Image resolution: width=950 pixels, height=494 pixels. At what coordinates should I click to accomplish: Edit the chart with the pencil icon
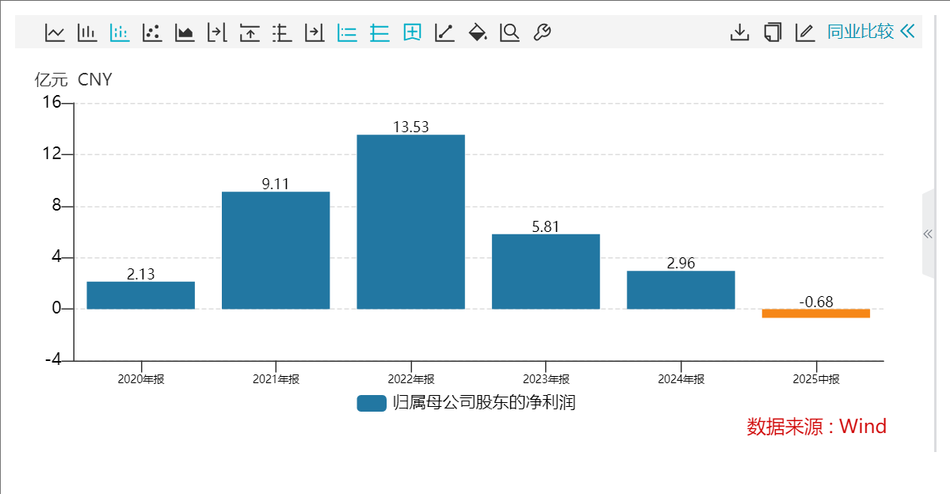pos(805,32)
